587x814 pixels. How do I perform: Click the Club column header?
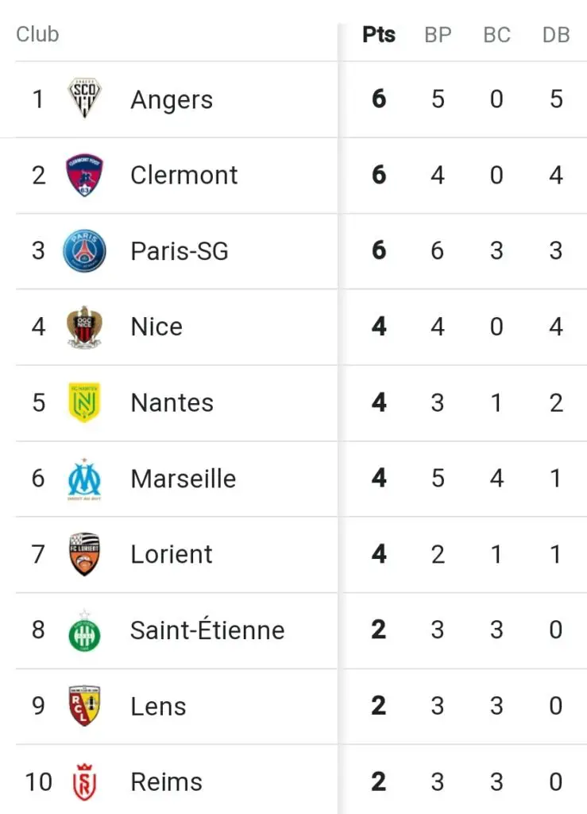tap(37, 35)
